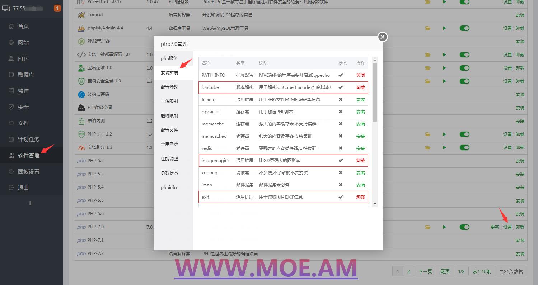The height and width of the screenshot is (285, 538).
Task: Switch to php服务 tab in dialog
Action: tap(173, 58)
